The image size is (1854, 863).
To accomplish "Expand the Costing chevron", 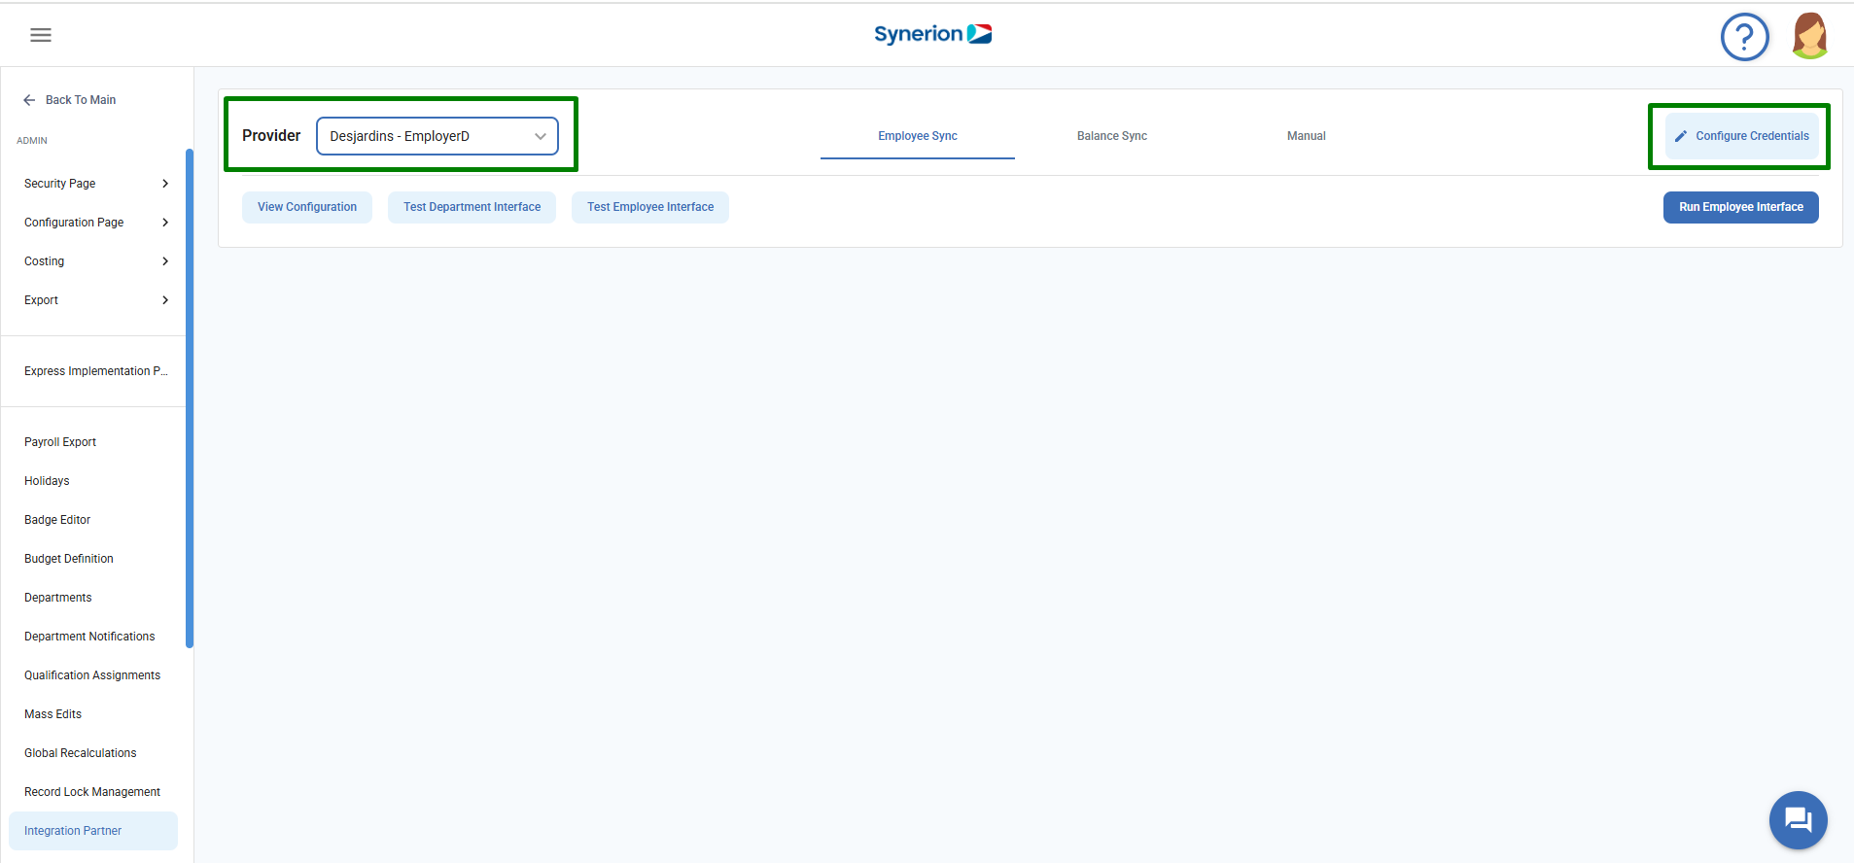I will click(x=165, y=261).
